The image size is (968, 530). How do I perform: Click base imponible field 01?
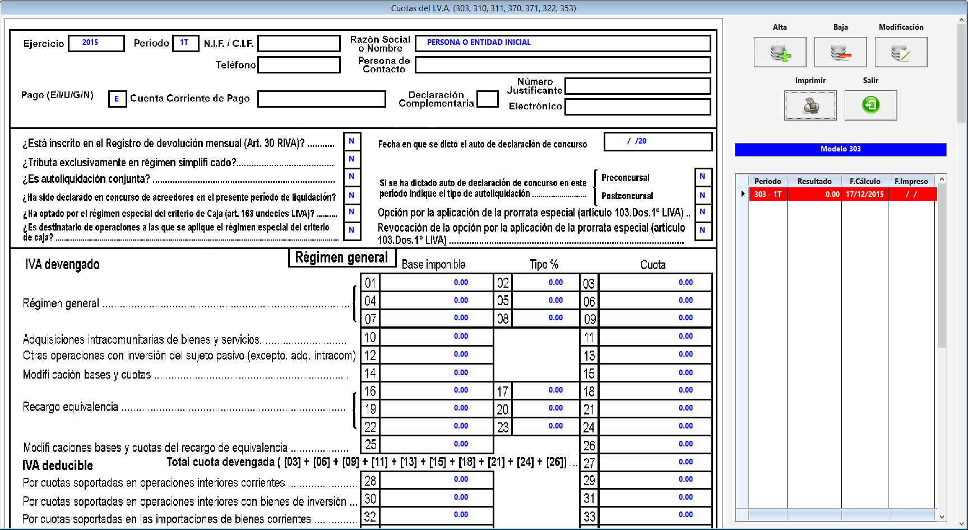(x=436, y=282)
